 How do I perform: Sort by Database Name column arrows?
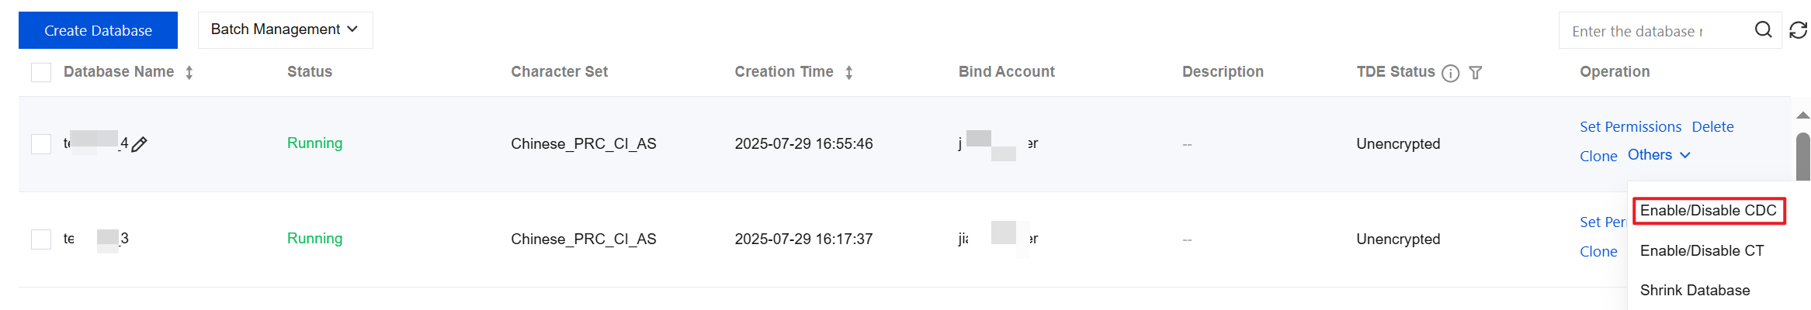click(189, 73)
